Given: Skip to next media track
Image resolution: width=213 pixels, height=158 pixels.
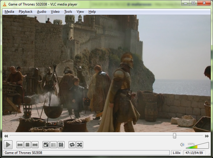Looking at the screenshot, I should pos(35,145).
